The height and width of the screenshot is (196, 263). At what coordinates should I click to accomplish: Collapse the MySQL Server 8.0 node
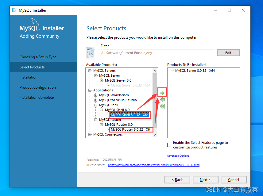click(102, 80)
